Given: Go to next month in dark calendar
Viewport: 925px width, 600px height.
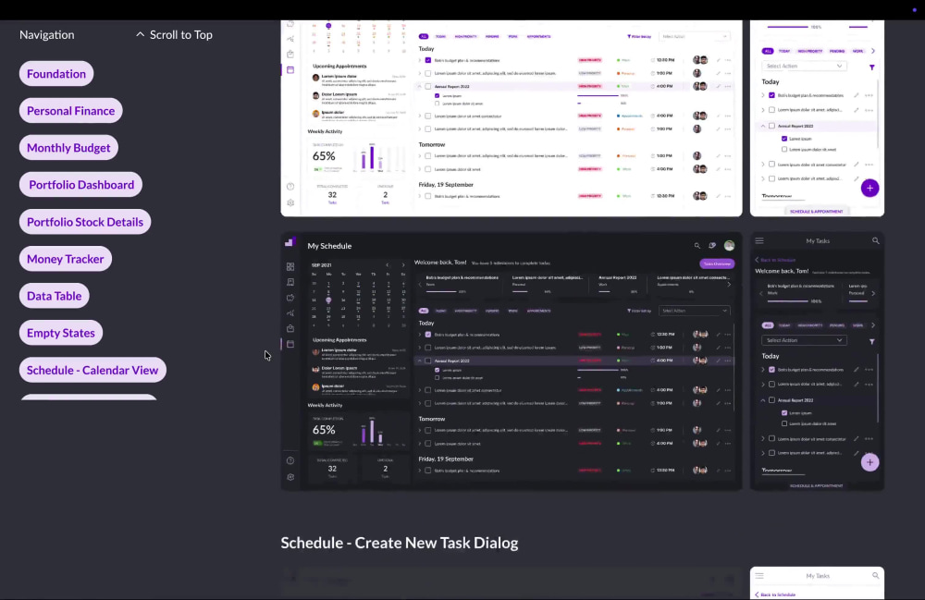Looking at the screenshot, I should pyautogui.click(x=403, y=265).
